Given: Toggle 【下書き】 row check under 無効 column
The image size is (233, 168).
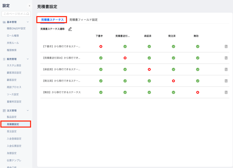Looking at the screenshot, I should [x=198, y=47].
